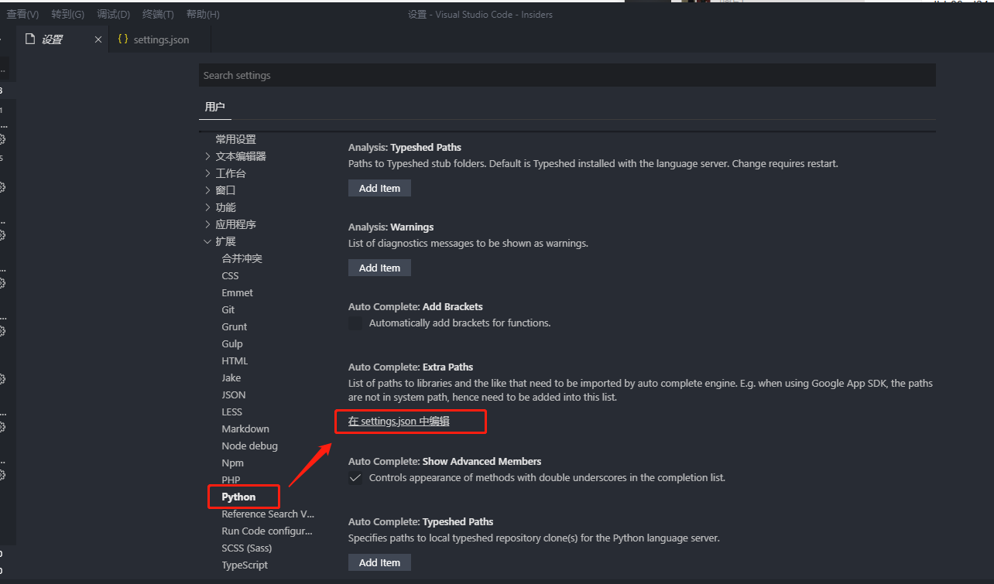Click the Auto Complete: Extra Paths heading
Screen dimensions: 994x584
tap(410, 367)
